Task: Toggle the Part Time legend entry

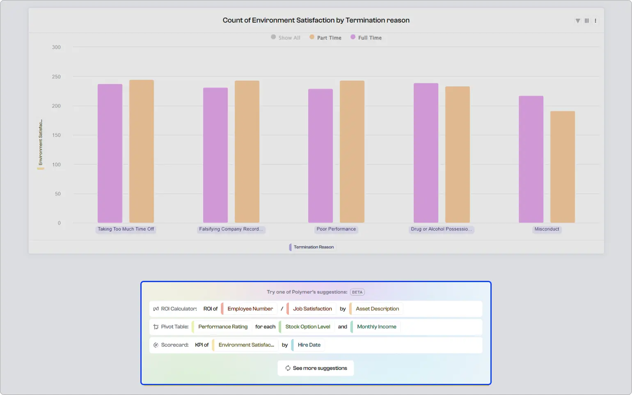Action: coord(325,37)
